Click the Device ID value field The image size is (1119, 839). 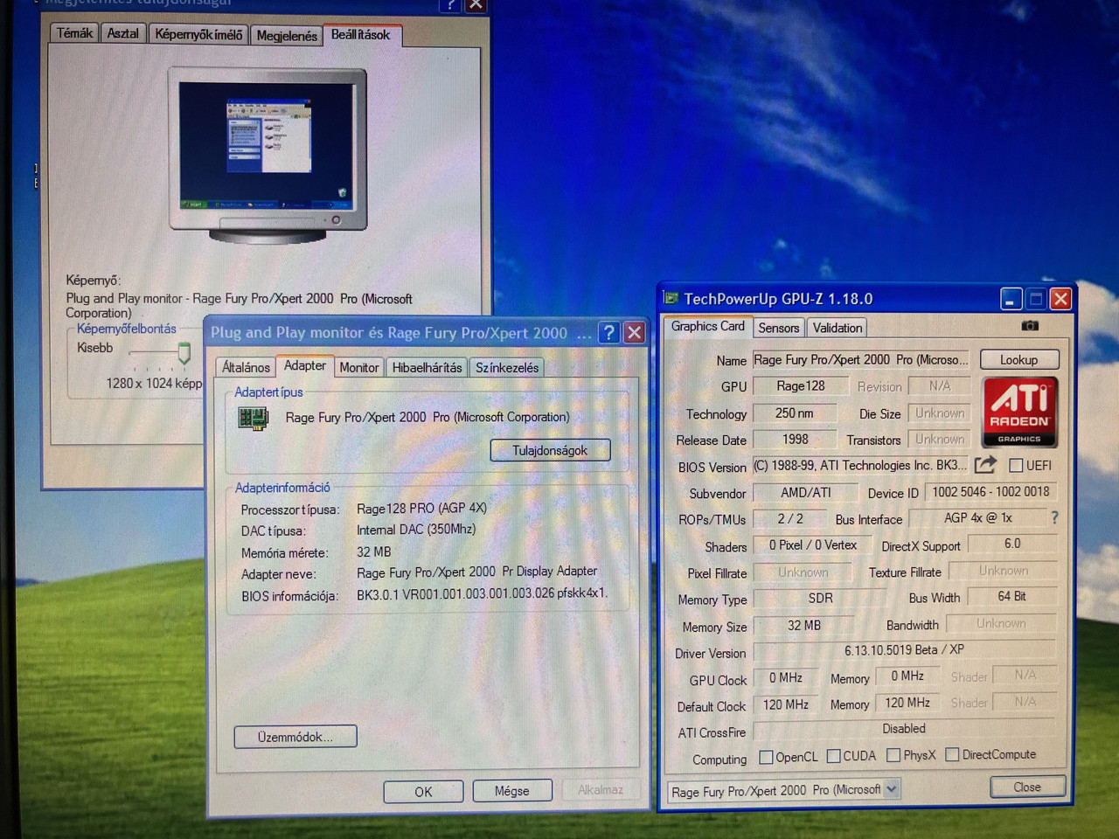click(x=990, y=492)
